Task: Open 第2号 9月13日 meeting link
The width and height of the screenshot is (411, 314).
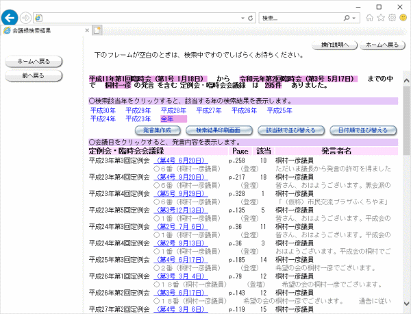Action: [181, 243]
